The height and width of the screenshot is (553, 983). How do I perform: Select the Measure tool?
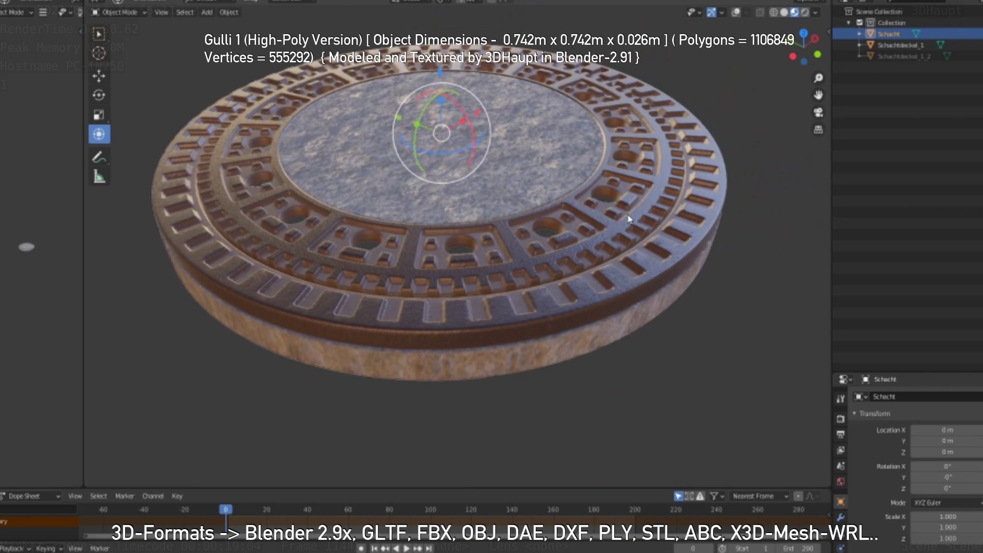coord(99,177)
